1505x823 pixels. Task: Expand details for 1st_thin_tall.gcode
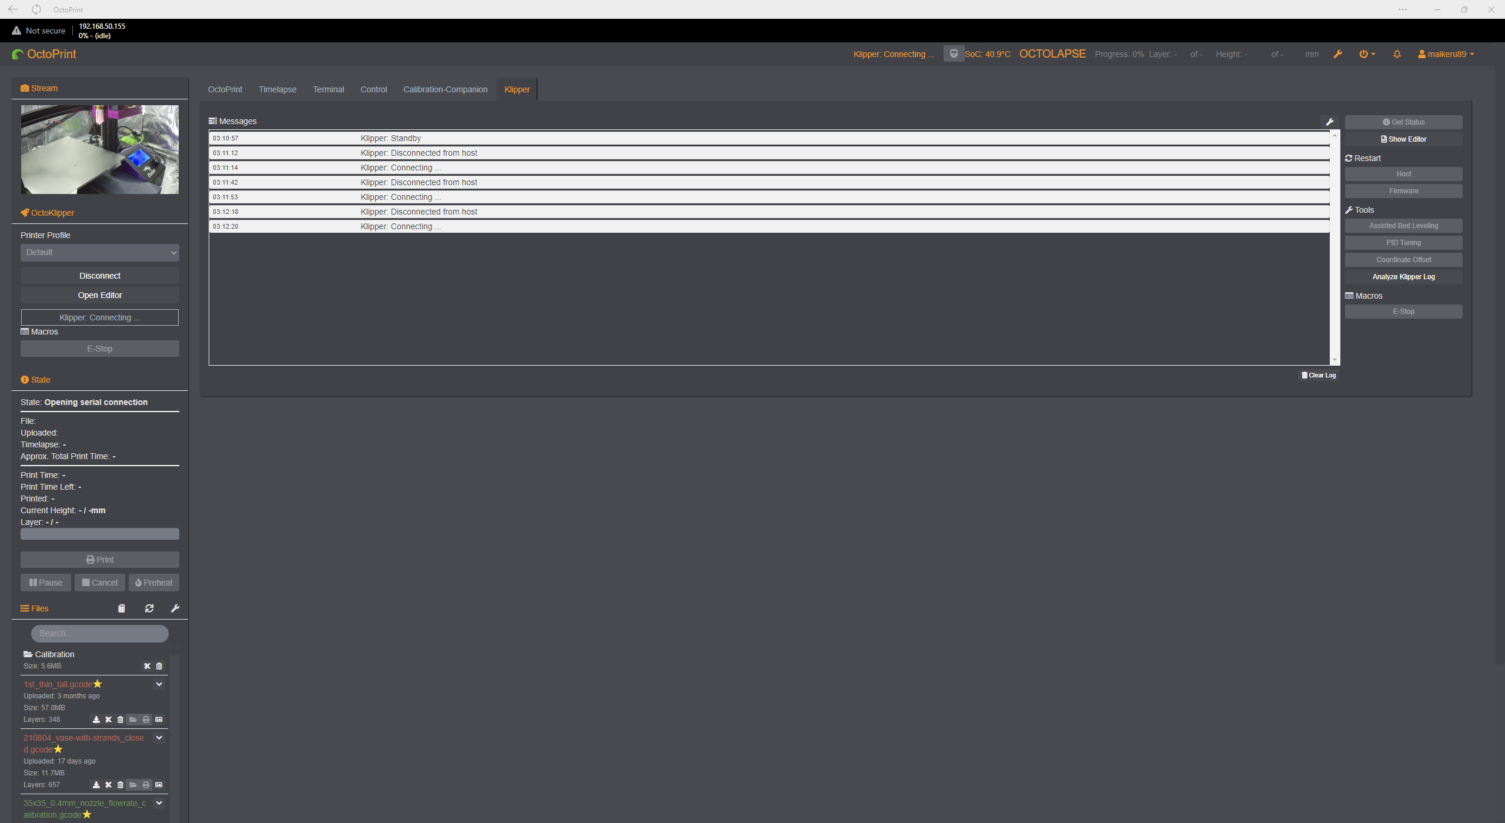pyautogui.click(x=159, y=684)
